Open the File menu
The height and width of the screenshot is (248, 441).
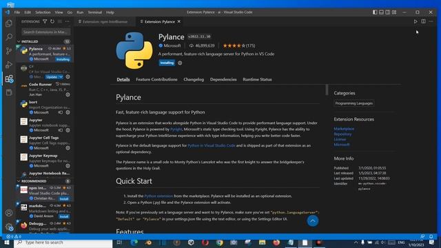pos(17,12)
